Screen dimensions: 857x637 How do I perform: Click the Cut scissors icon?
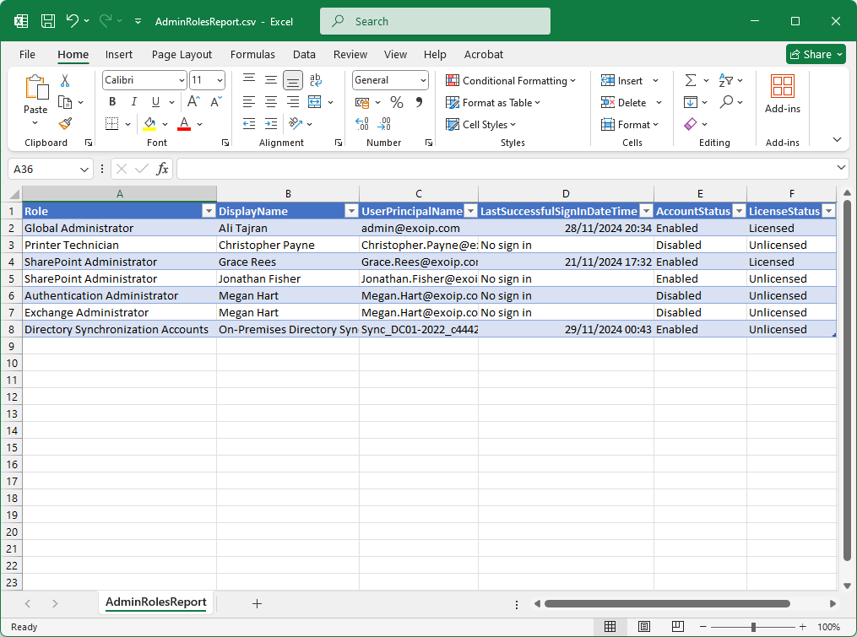click(x=65, y=81)
